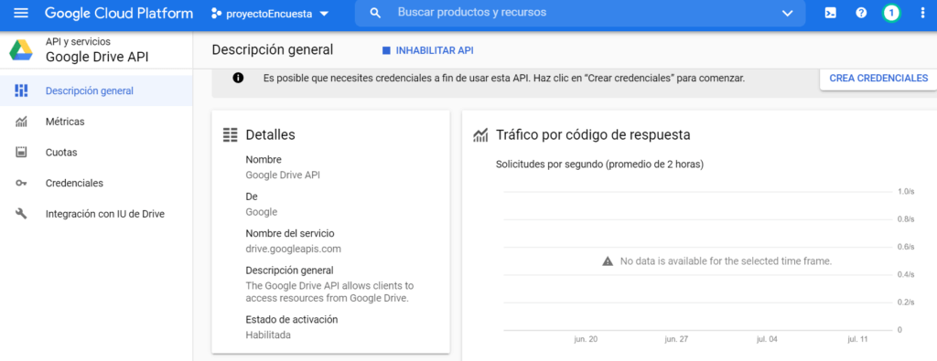This screenshot has width=937, height=361.
Task: Click the Detalles list icon
Action: point(230,135)
